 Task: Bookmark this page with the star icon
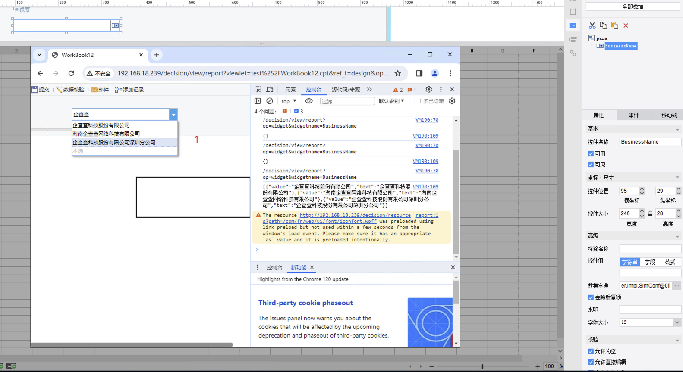click(x=398, y=73)
